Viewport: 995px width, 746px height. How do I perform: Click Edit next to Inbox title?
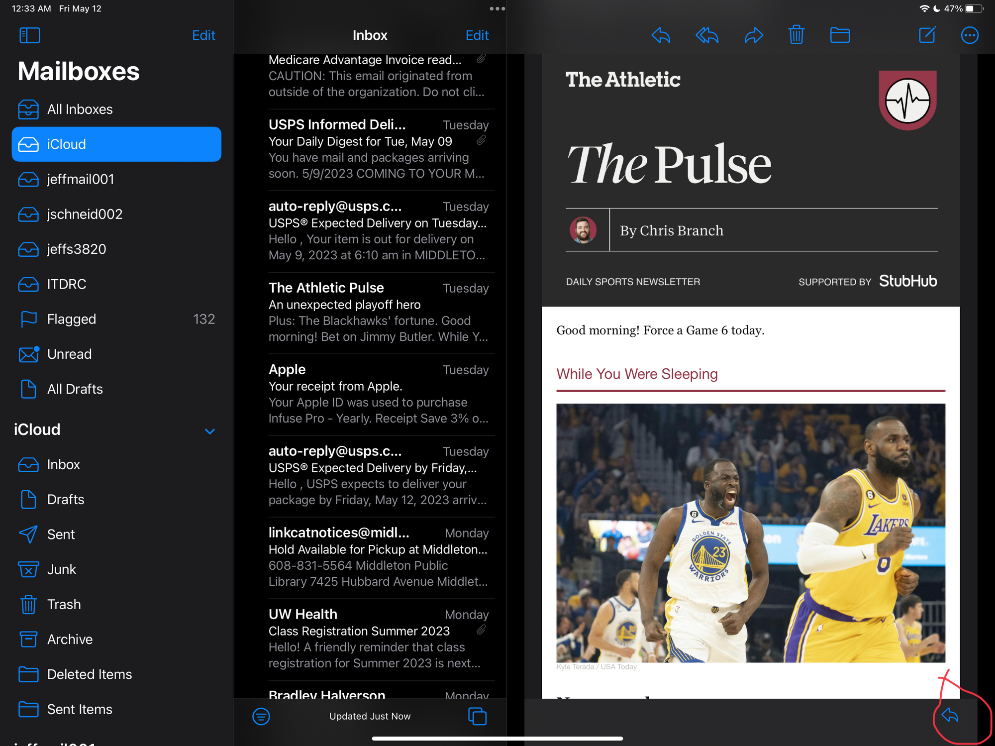click(477, 35)
